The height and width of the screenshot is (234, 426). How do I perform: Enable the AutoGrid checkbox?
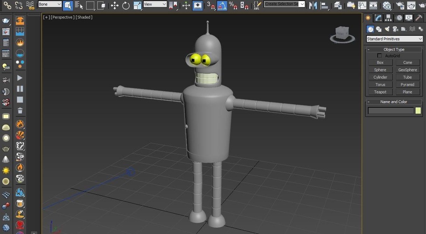click(379, 56)
